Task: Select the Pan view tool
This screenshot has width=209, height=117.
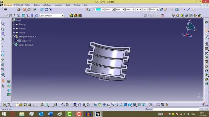Action: click(104, 105)
